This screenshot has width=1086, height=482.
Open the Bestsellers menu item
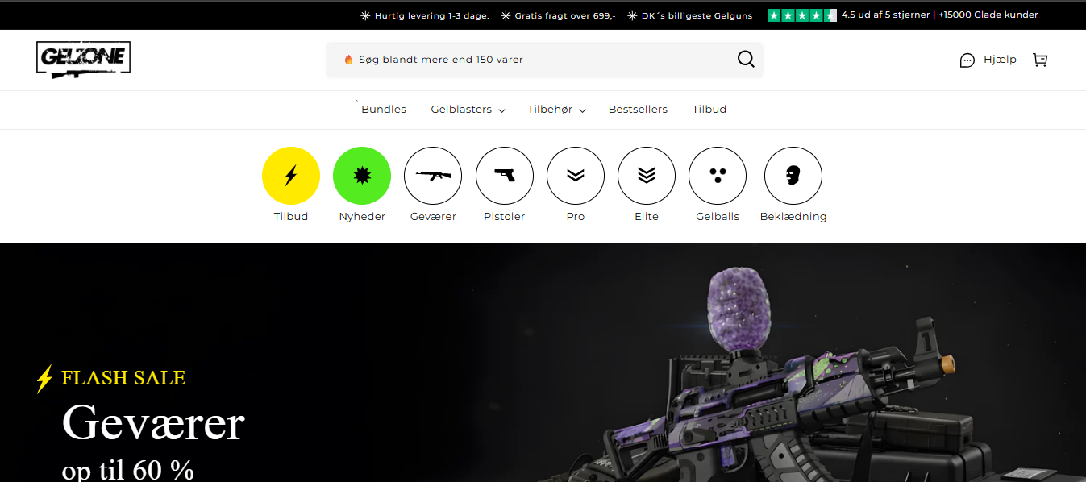click(x=638, y=110)
